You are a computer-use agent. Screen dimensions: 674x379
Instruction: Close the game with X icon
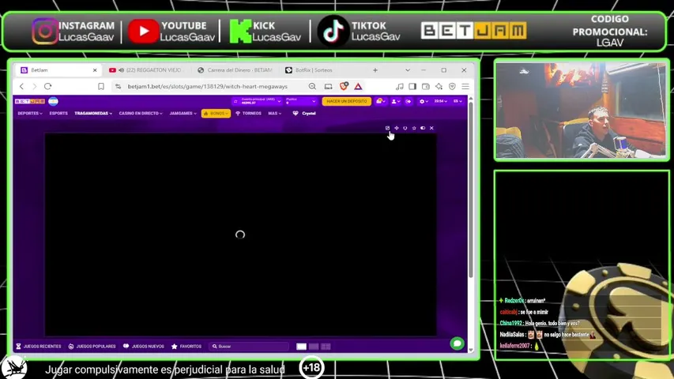pos(431,128)
